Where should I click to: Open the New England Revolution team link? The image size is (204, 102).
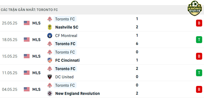(x=78, y=93)
